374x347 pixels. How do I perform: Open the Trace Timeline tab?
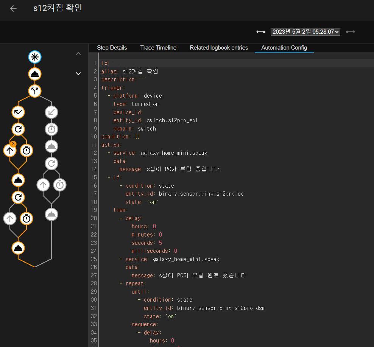(x=158, y=48)
